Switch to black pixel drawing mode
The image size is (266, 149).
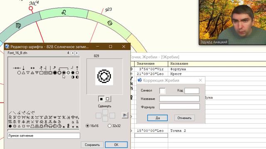101,99
